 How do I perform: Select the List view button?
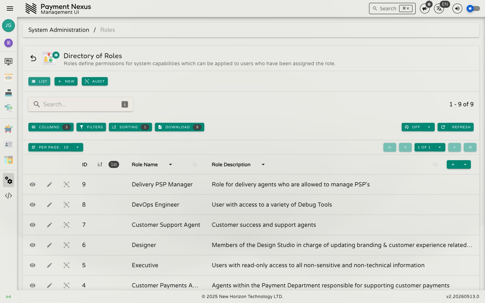(39, 81)
